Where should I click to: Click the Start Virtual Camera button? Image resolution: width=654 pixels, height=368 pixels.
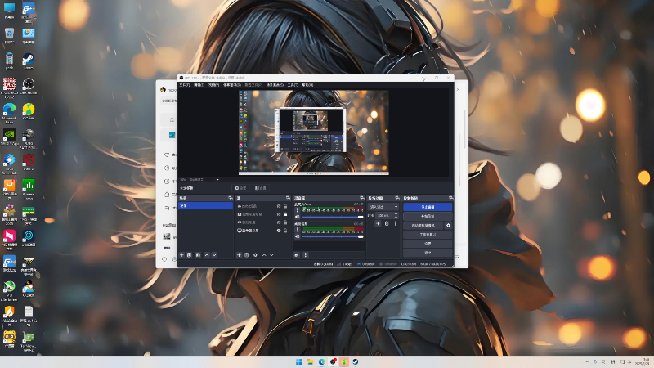[423, 226]
